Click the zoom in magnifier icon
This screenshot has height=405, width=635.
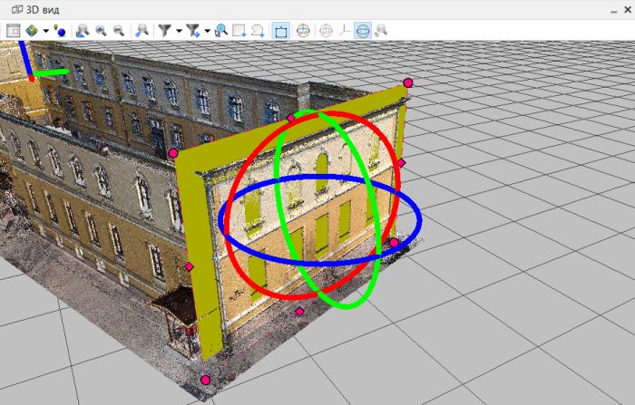[101, 30]
